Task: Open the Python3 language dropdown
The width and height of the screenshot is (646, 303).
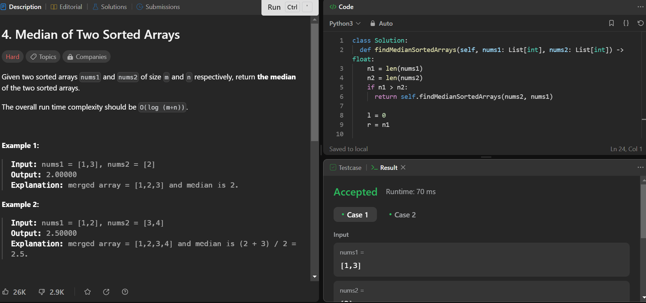Action: coord(345,23)
